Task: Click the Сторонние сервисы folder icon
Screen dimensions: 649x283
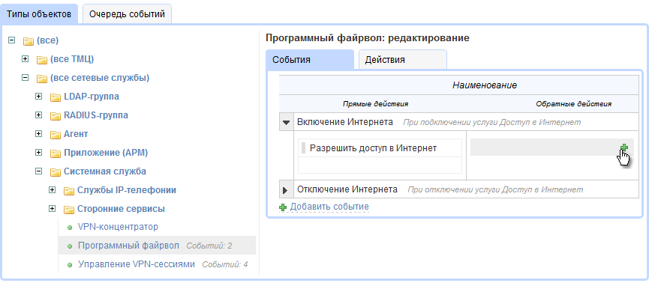Action: click(69, 210)
